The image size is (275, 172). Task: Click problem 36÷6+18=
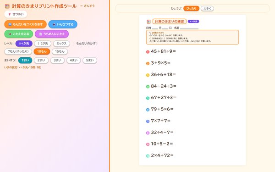(163, 74)
